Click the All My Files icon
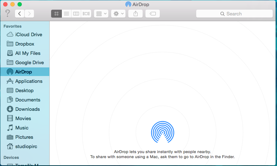This screenshot has height=166, width=277. (x=10, y=53)
